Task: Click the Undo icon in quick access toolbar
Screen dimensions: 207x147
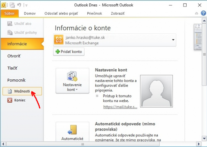Action: pyautogui.click(x=19, y=5)
